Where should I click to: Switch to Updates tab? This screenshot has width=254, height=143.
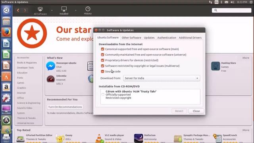point(149,38)
